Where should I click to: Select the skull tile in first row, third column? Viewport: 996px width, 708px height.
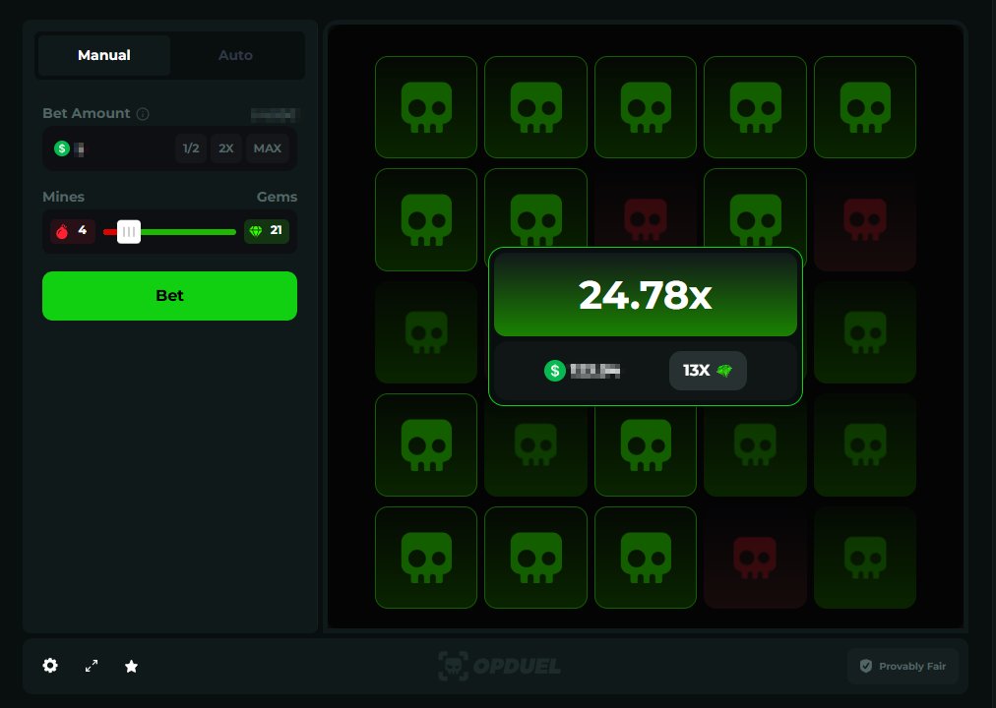646,107
